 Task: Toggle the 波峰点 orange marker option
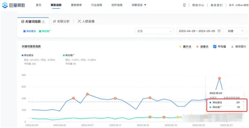point(202,47)
